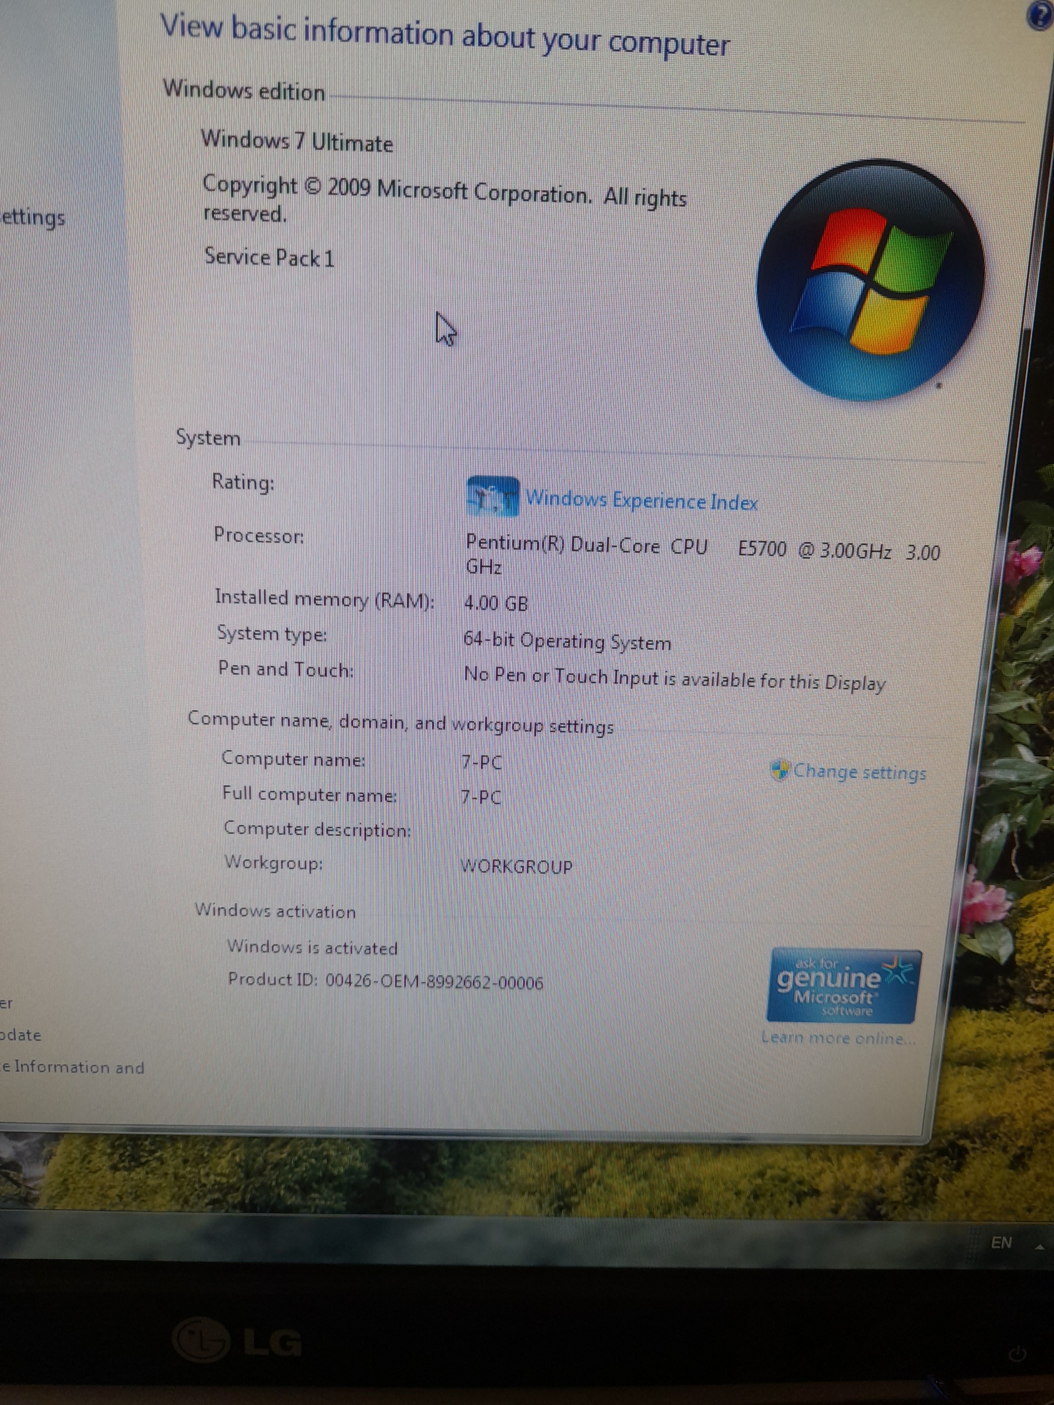The width and height of the screenshot is (1054, 1405).
Task: Open Learn more online link
Action: tap(838, 1038)
